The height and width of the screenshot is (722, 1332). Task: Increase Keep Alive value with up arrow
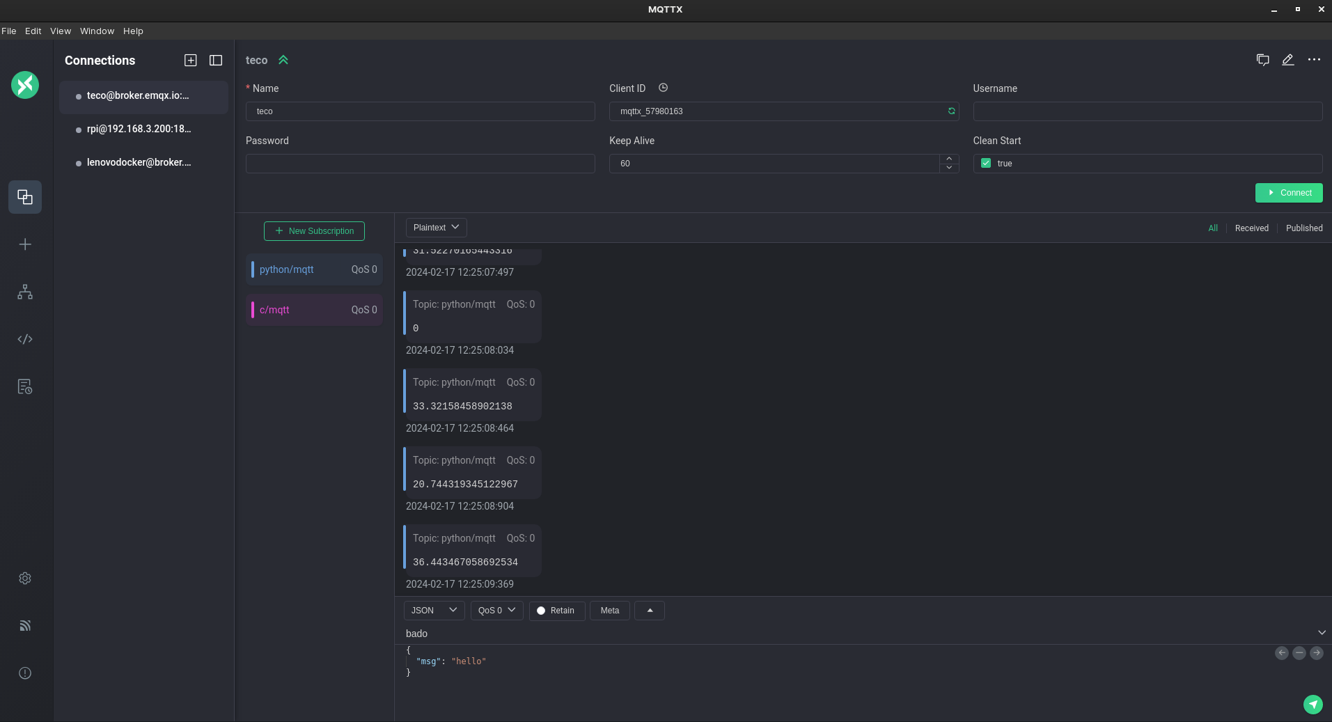[x=949, y=159]
